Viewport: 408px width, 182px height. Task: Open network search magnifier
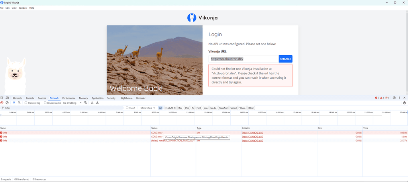point(19,103)
